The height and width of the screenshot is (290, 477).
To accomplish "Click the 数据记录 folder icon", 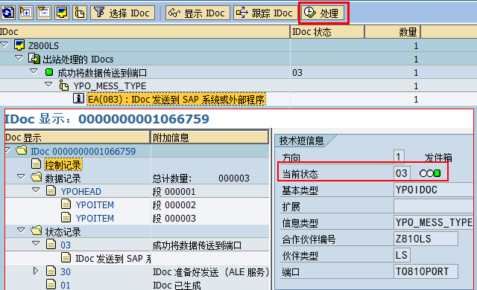I will tap(37, 177).
